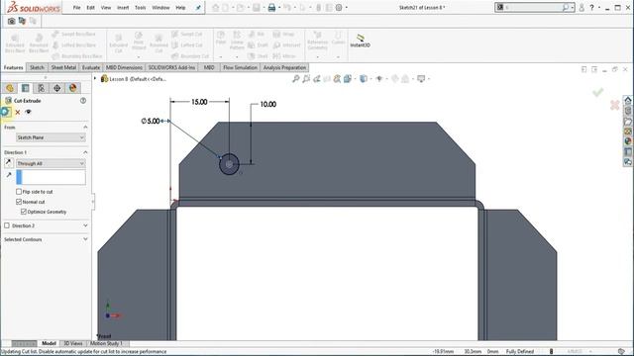
Task: Open the Edit menu
Action: (90, 7)
